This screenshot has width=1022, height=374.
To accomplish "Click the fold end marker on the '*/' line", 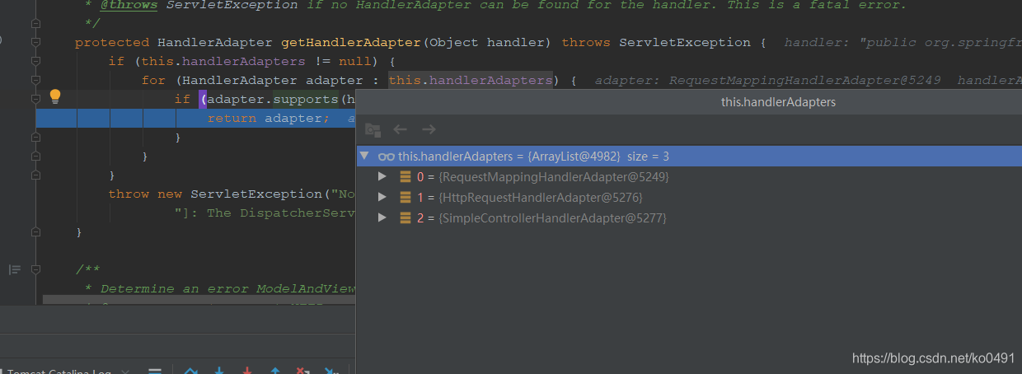I will 35,23.
